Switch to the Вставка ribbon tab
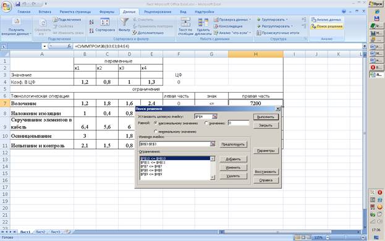 coord(45,12)
